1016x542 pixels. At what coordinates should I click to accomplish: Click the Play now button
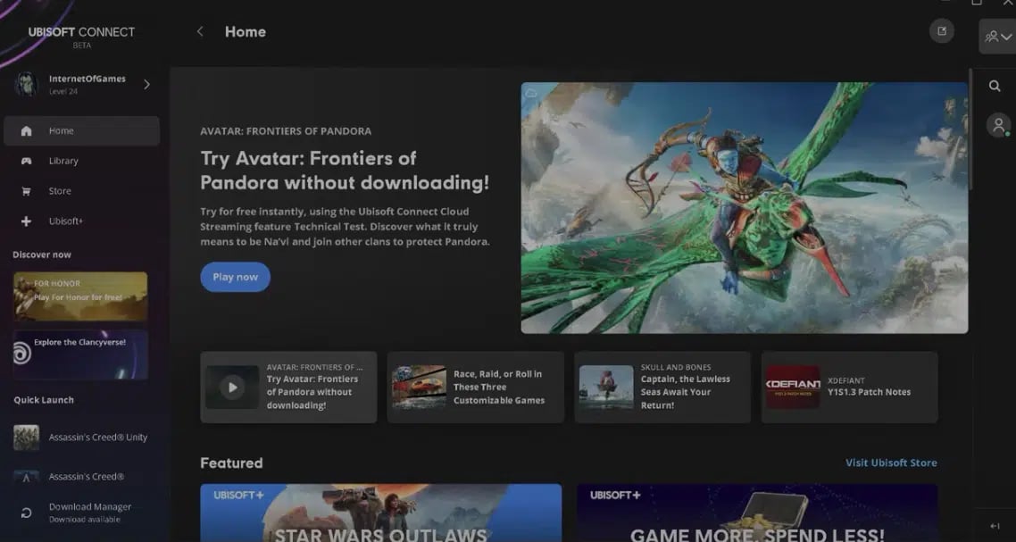point(235,277)
